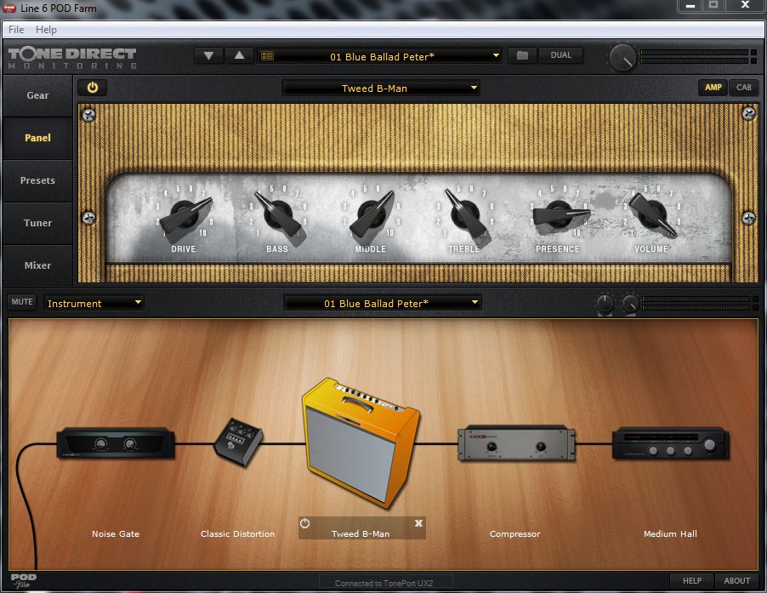Click the VOLUME knob on the amp

coord(652,214)
